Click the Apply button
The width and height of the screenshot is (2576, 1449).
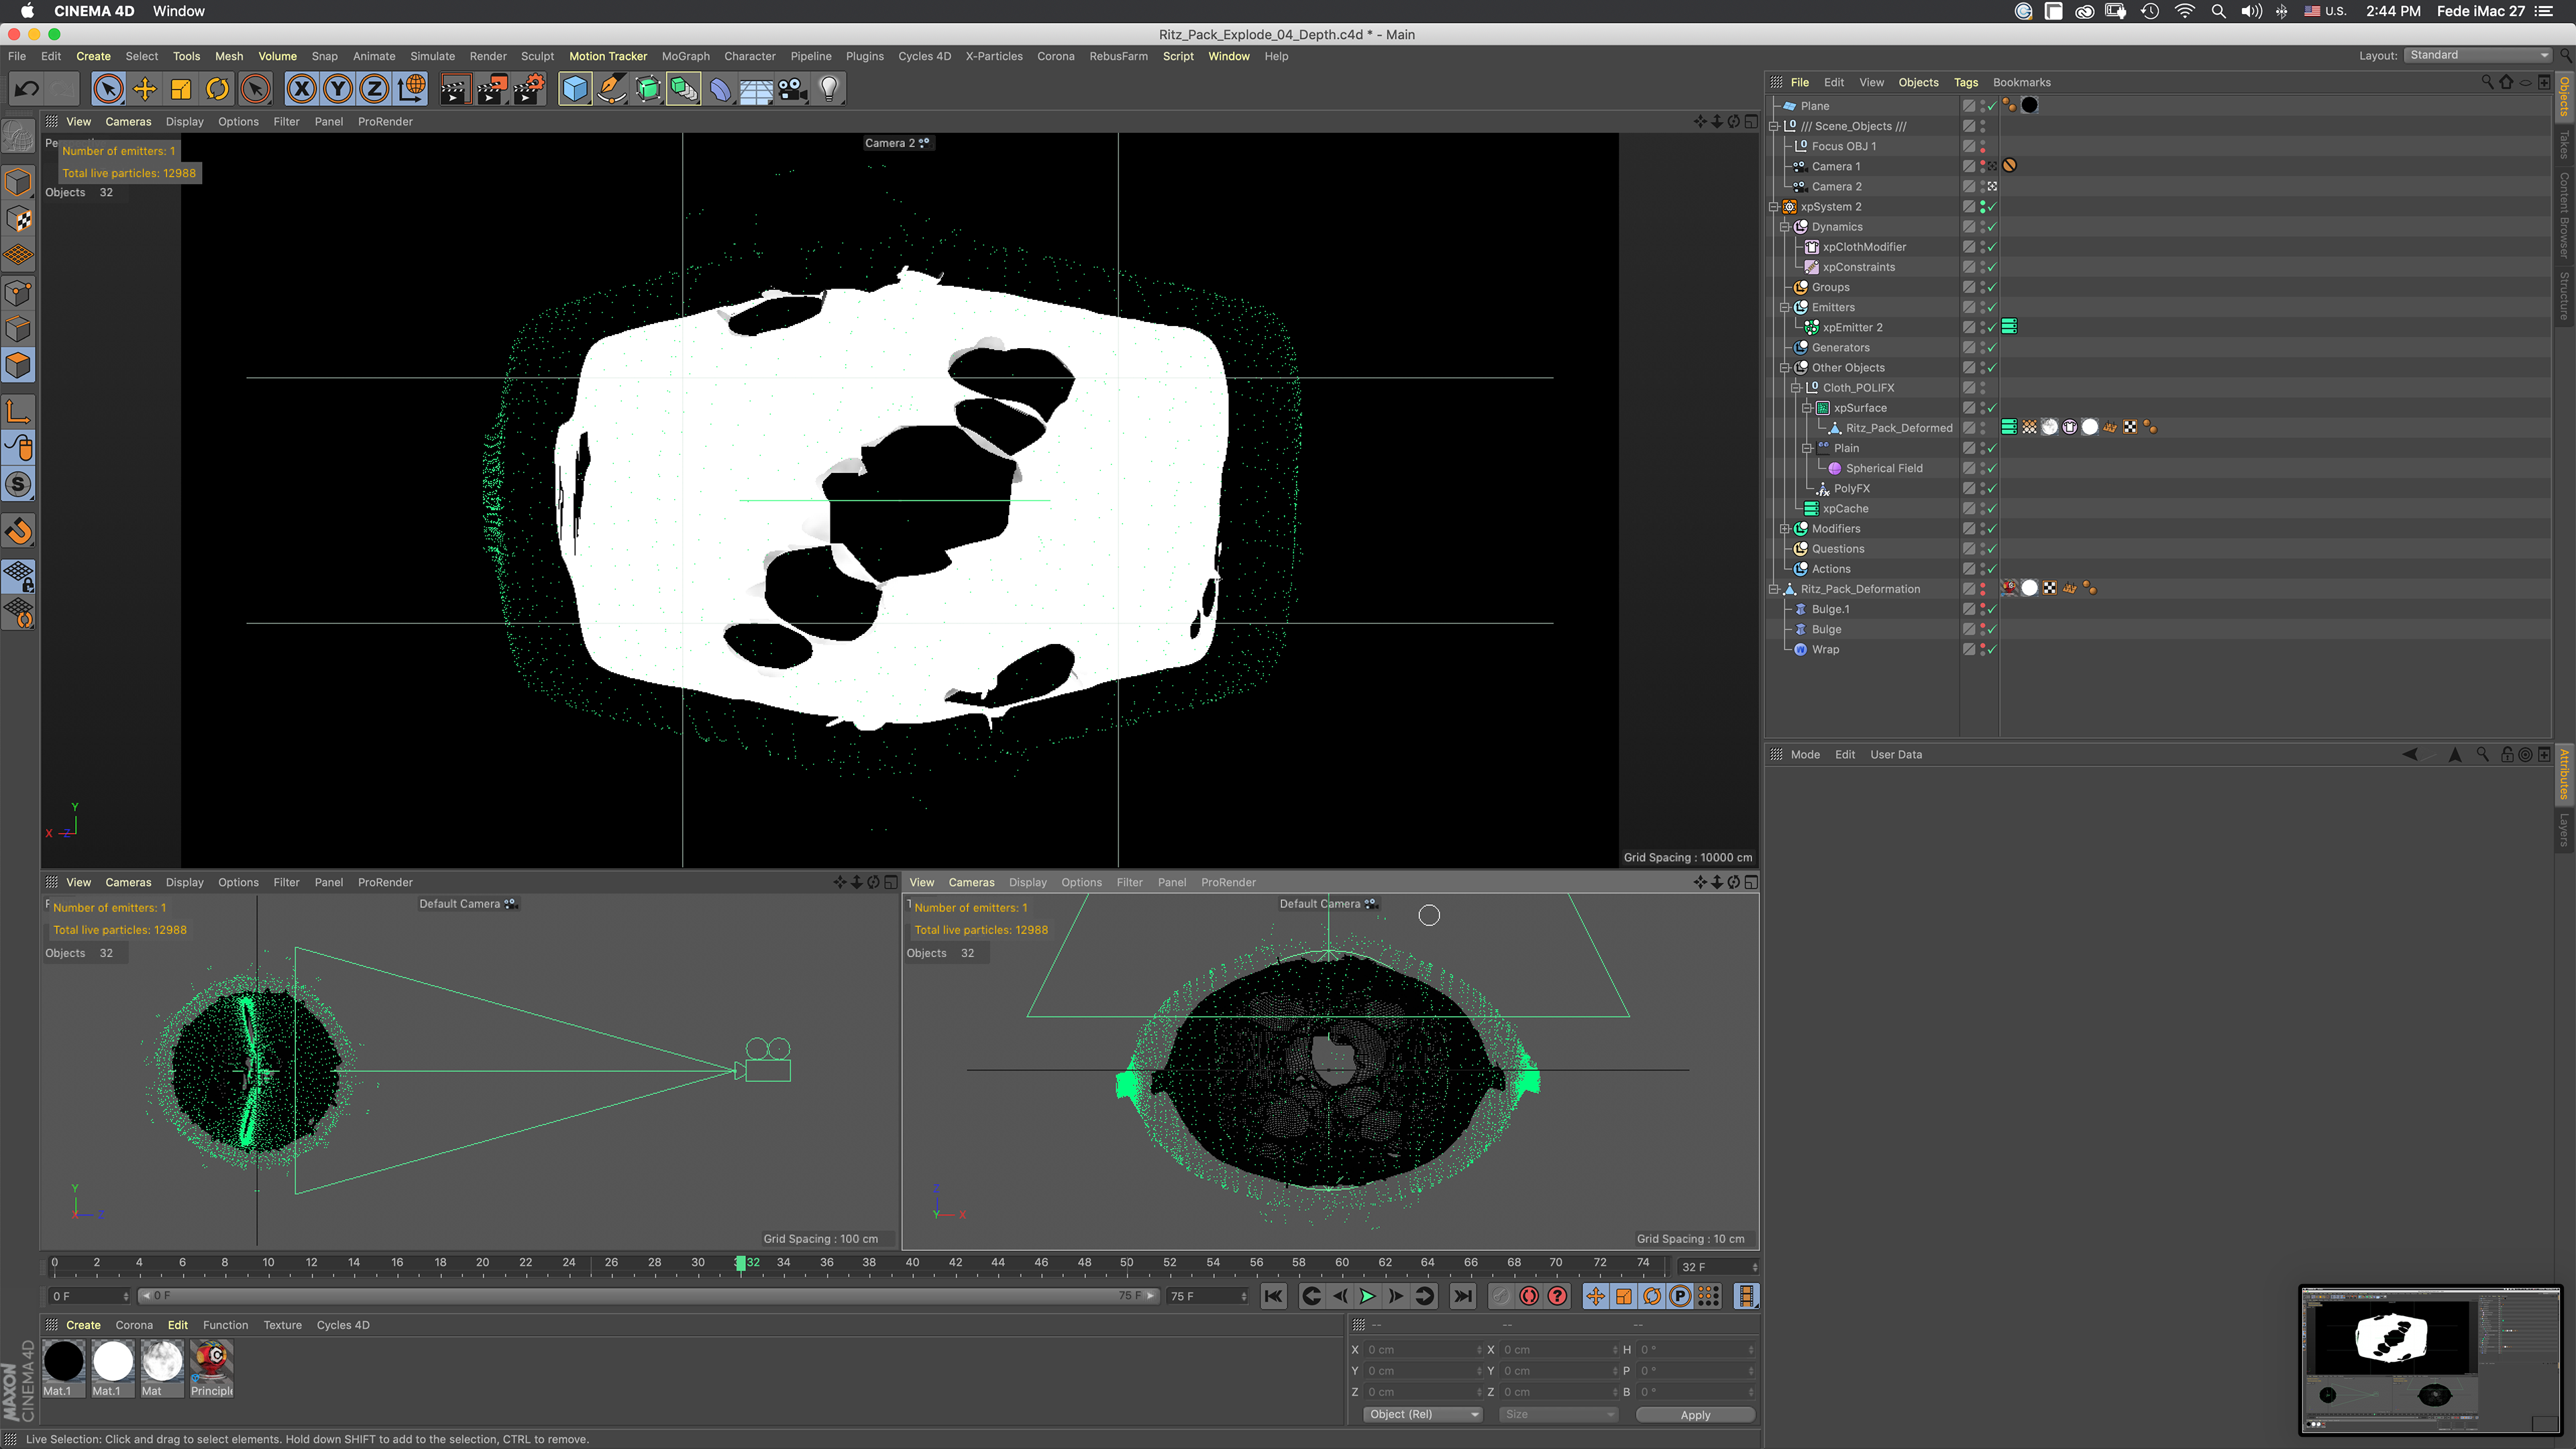[x=1695, y=1414]
